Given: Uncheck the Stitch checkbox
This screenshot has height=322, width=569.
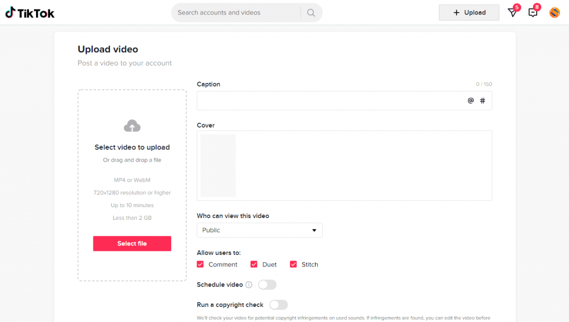Looking at the screenshot, I should pyautogui.click(x=293, y=264).
